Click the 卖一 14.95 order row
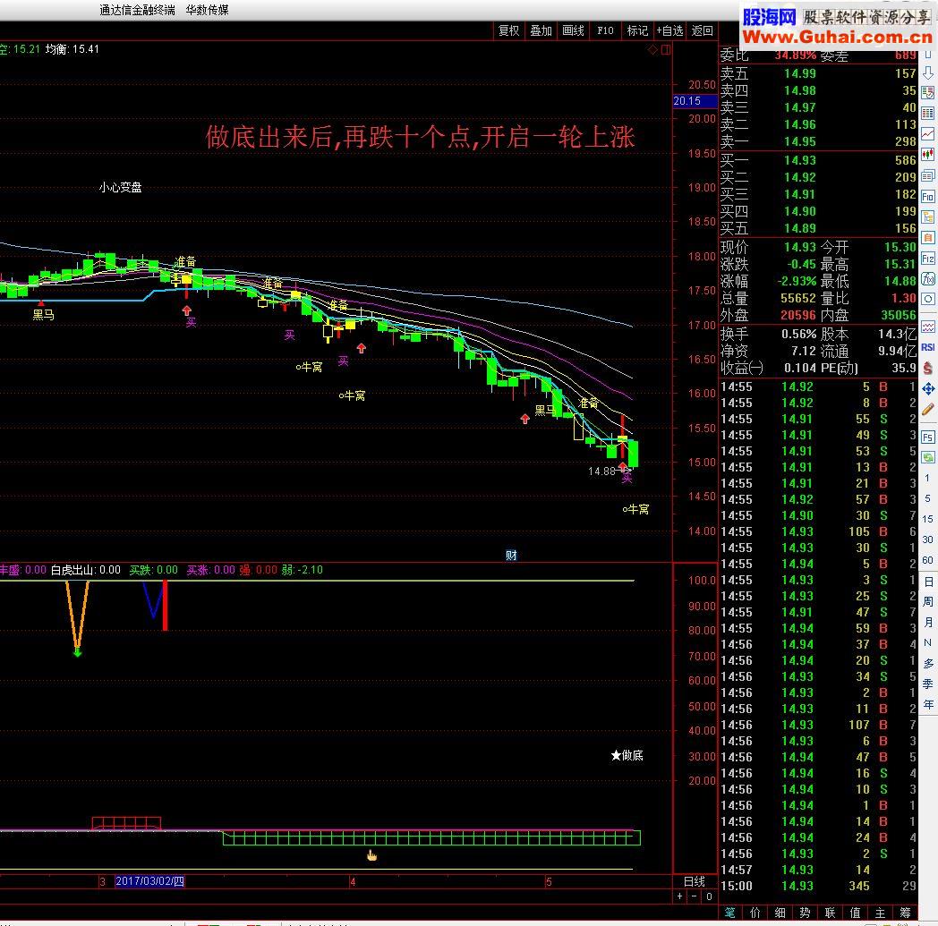This screenshot has width=938, height=926. click(818, 141)
